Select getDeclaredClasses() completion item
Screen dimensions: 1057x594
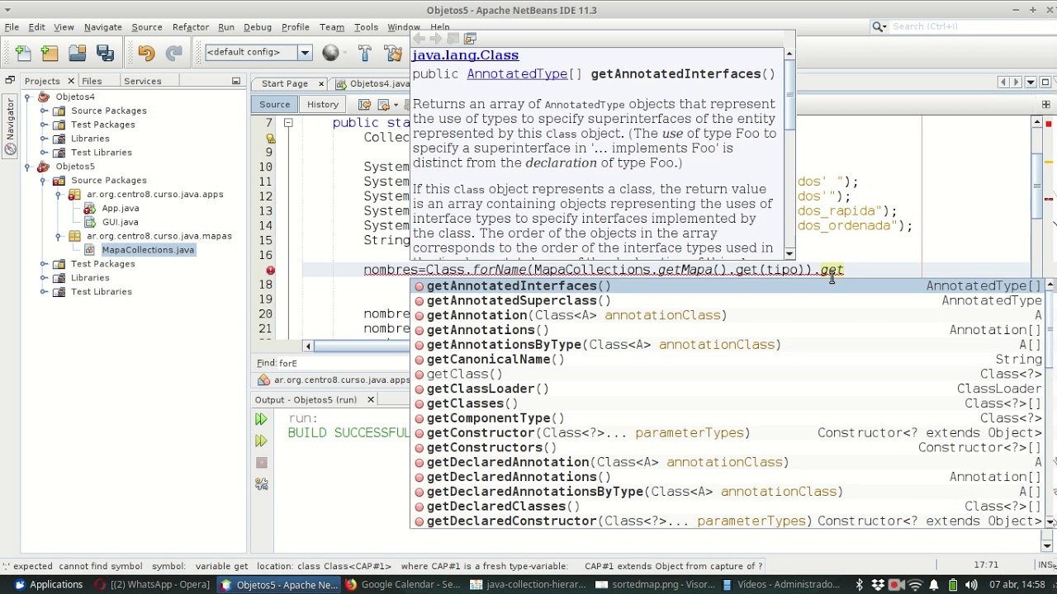[x=503, y=507]
